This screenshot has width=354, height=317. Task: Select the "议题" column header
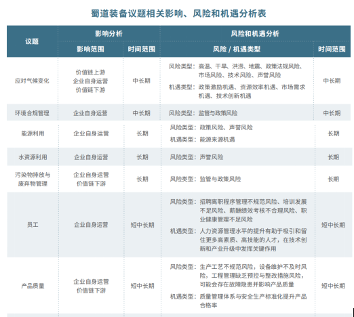[32, 41]
